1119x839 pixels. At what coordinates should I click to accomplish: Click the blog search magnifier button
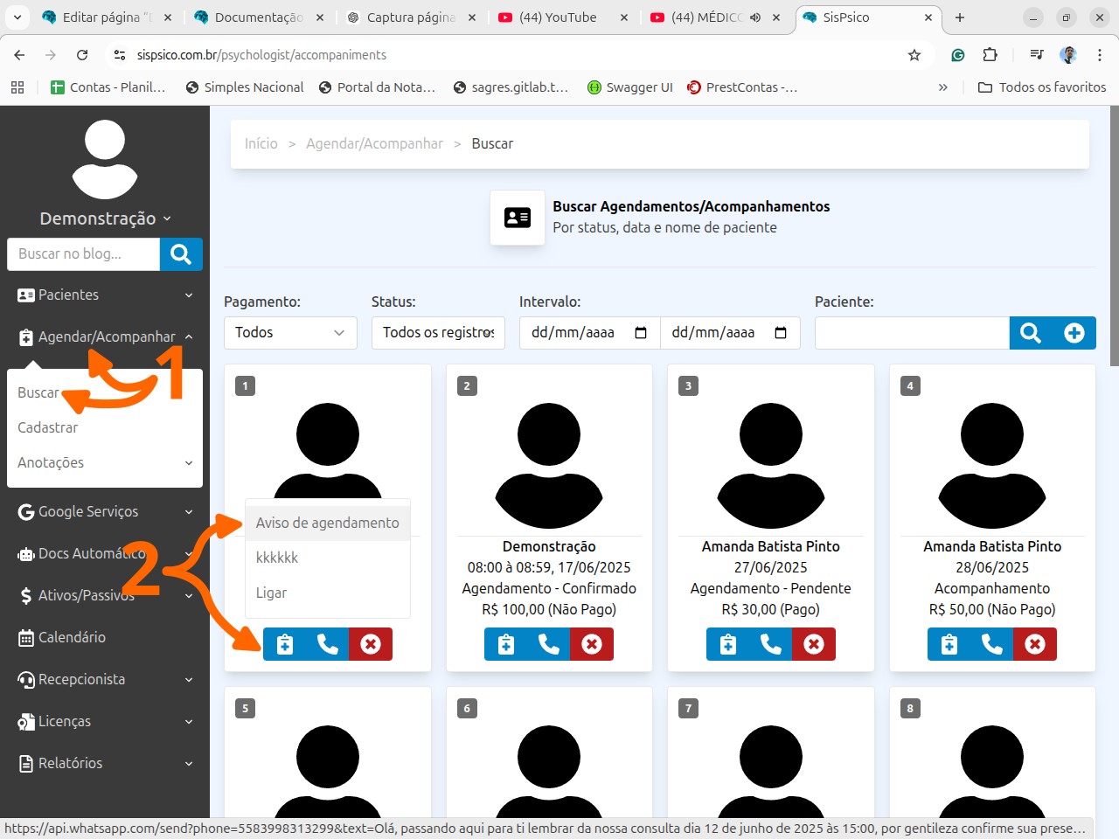[181, 254]
